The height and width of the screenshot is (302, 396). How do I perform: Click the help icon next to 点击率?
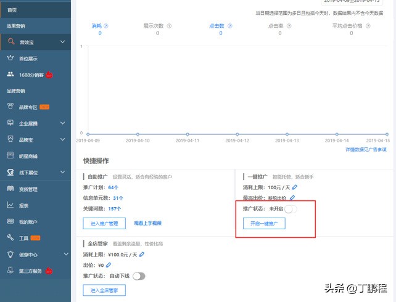(x=289, y=26)
